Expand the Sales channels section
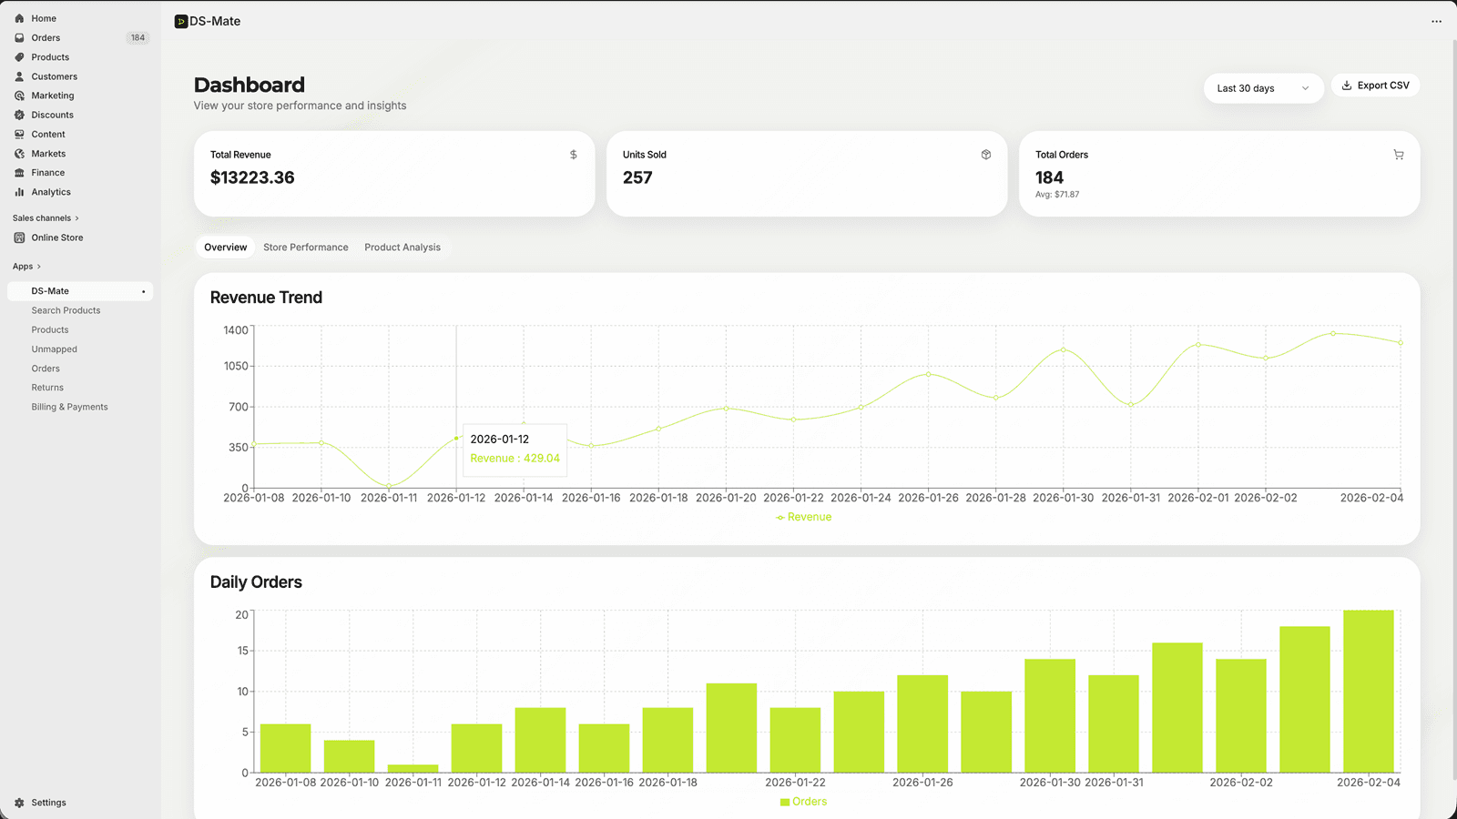The height and width of the screenshot is (819, 1457). click(x=46, y=218)
